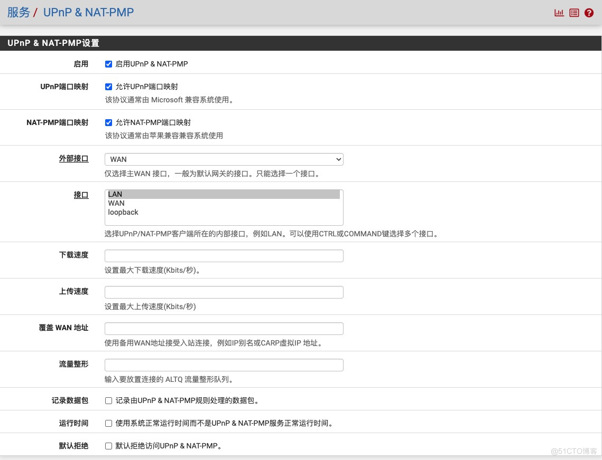This screenshot has height=460, width=602.
Task: Click the 记录数据包 label
Action: 70,400
